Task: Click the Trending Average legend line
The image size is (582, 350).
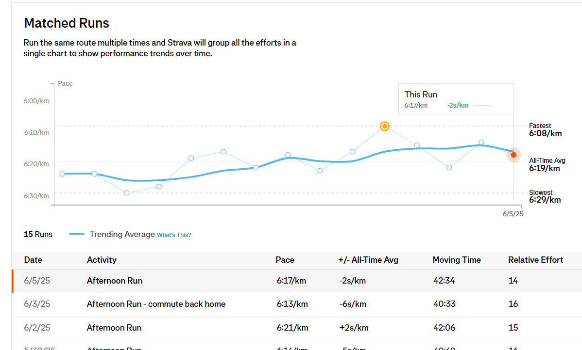Action: [76, 234]
